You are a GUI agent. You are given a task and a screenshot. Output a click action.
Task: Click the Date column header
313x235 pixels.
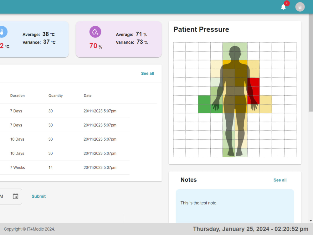(87, 96)
